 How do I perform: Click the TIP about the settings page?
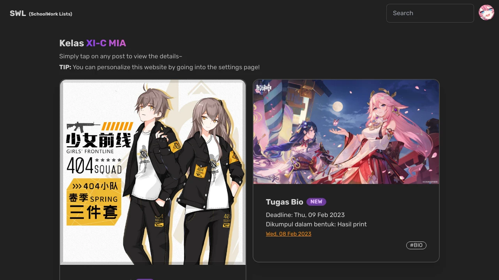(159, 67)
